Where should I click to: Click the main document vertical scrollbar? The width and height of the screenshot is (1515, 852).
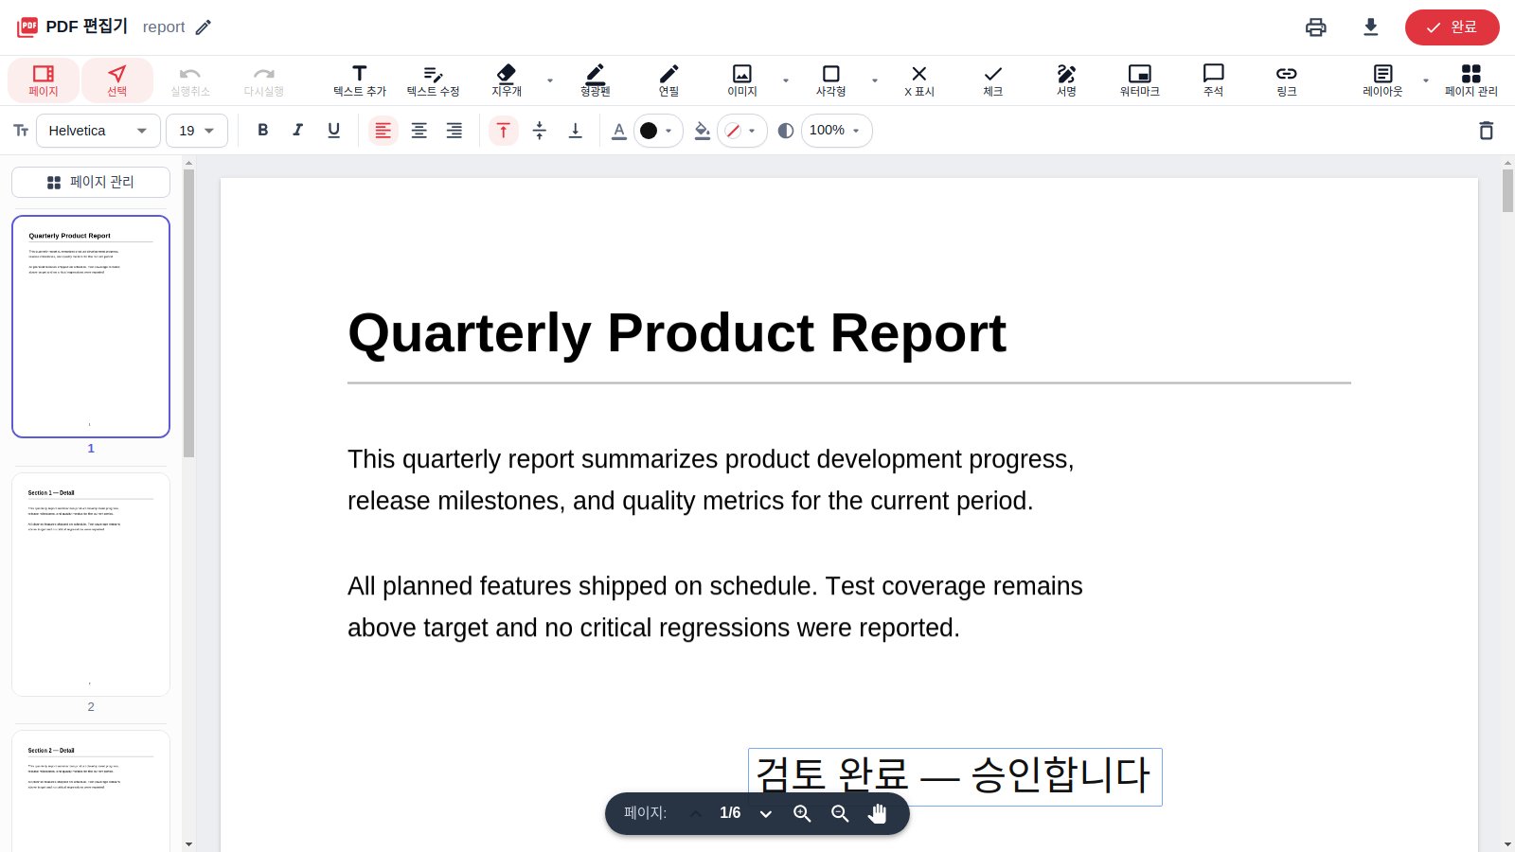click(1507, 191)
